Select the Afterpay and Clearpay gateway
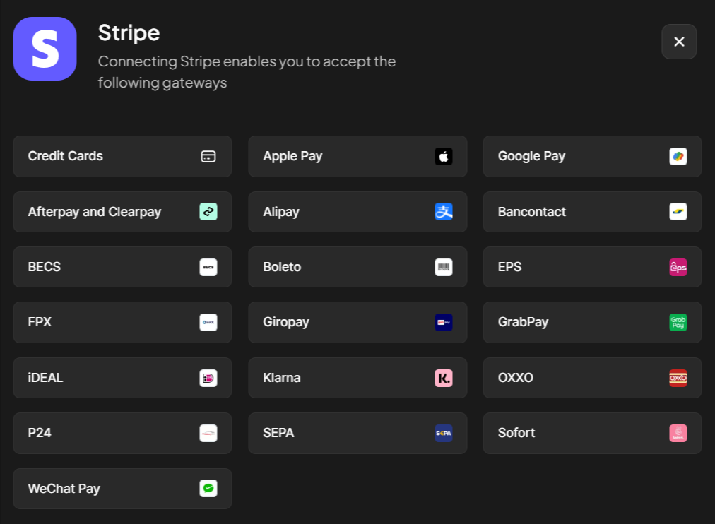Image resolution: width=715 pixels, height=524 pixels. click(x=122, y=211)
